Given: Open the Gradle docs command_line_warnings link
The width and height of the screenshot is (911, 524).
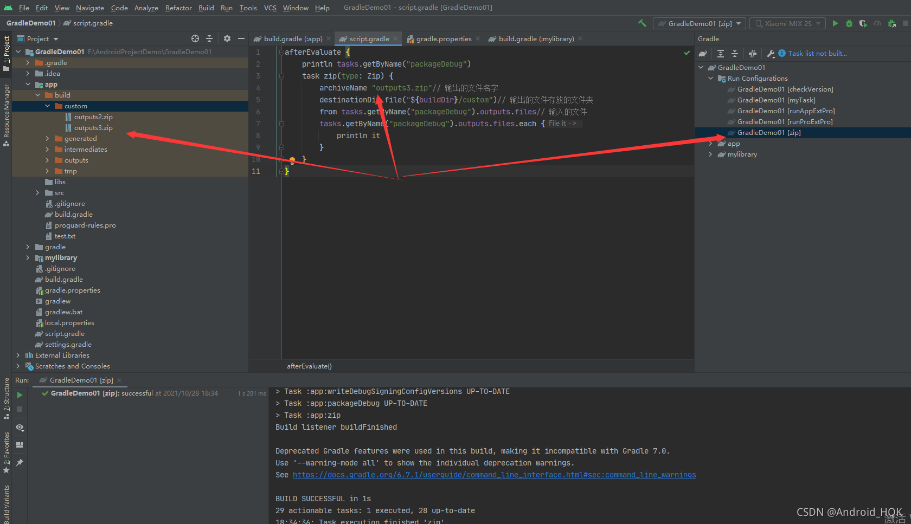Looking at the screenshot, I should tap(494, 475).
